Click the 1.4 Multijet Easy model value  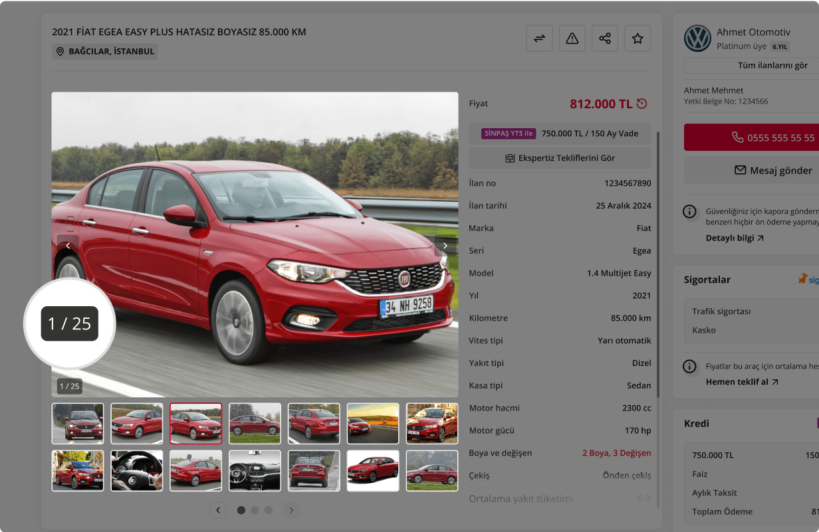[619, 273]
